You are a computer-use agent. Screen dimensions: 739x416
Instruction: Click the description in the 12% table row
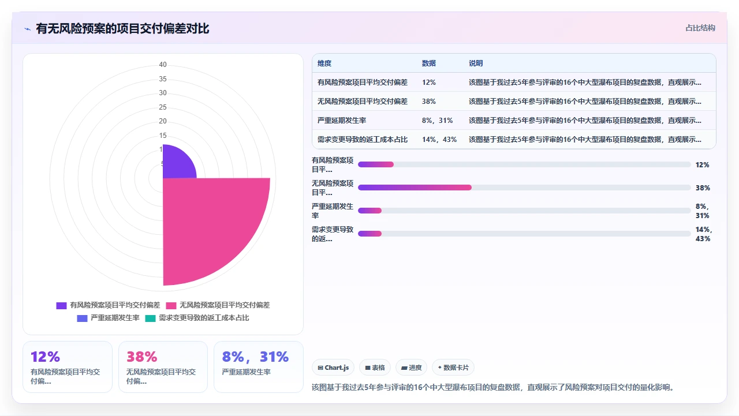point(585,83)
